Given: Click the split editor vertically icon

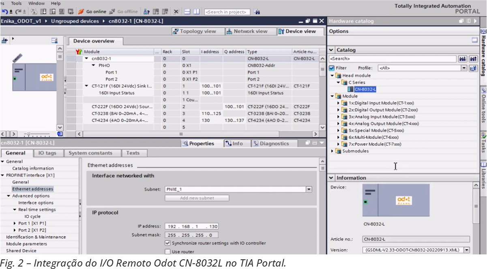Looking at the screenshot, I should 196,11.
